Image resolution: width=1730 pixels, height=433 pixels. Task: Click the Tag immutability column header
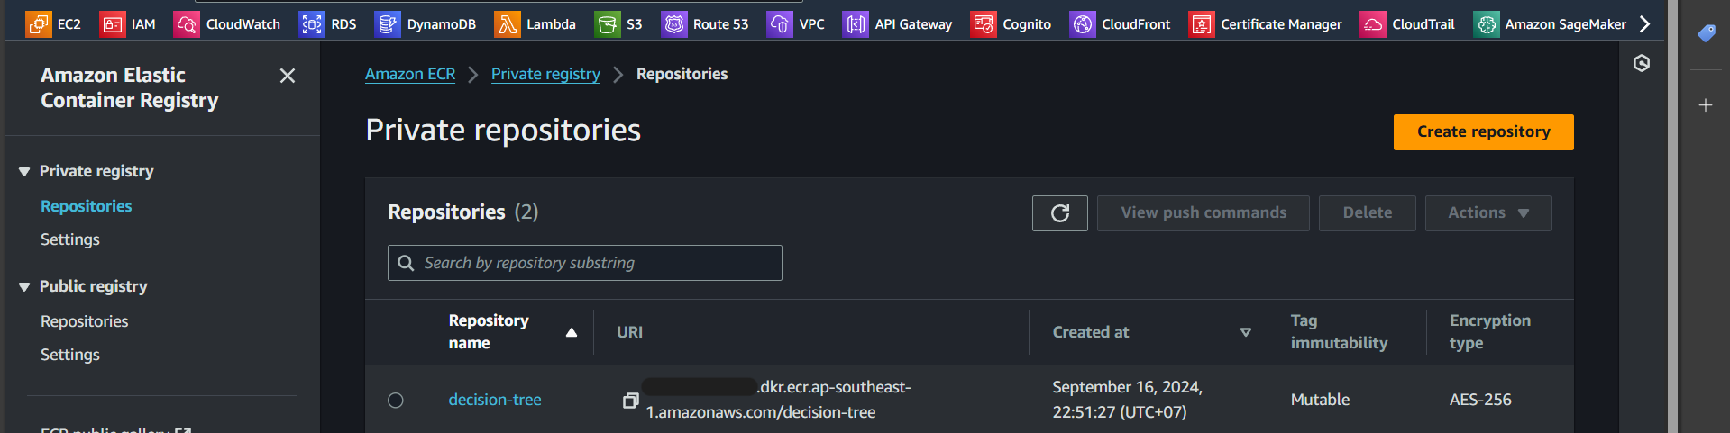pos(1339,332)
